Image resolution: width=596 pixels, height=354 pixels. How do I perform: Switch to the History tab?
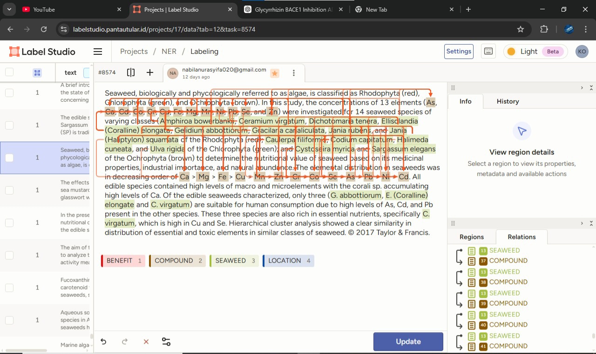pos(508,101)
